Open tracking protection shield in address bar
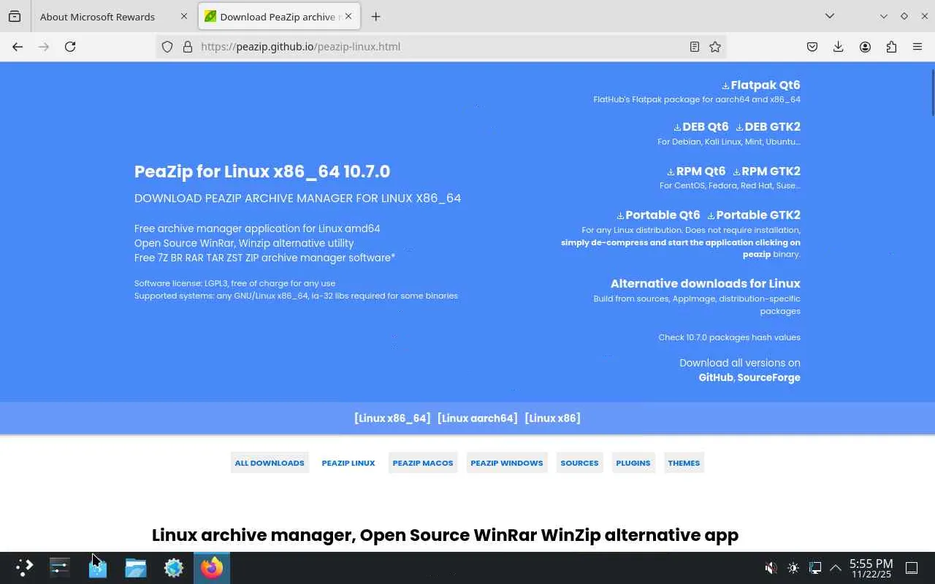 pos(167,47)
